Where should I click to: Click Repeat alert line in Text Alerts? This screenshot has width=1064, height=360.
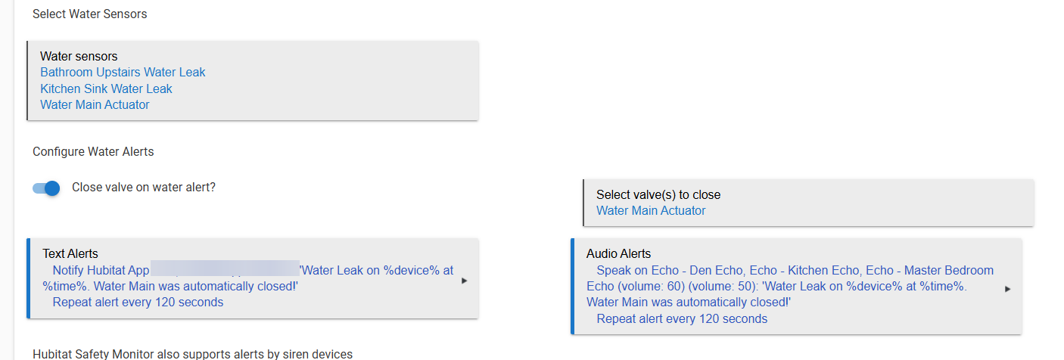(x=138, y=303)
